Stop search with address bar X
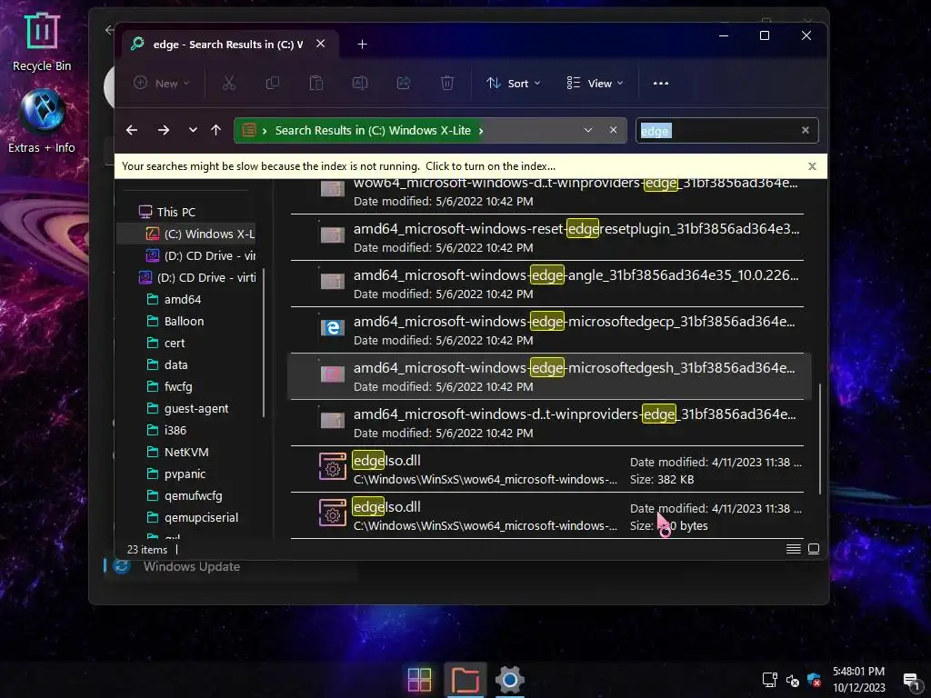Viewport: 931px width, 698px height. [614, 130]
